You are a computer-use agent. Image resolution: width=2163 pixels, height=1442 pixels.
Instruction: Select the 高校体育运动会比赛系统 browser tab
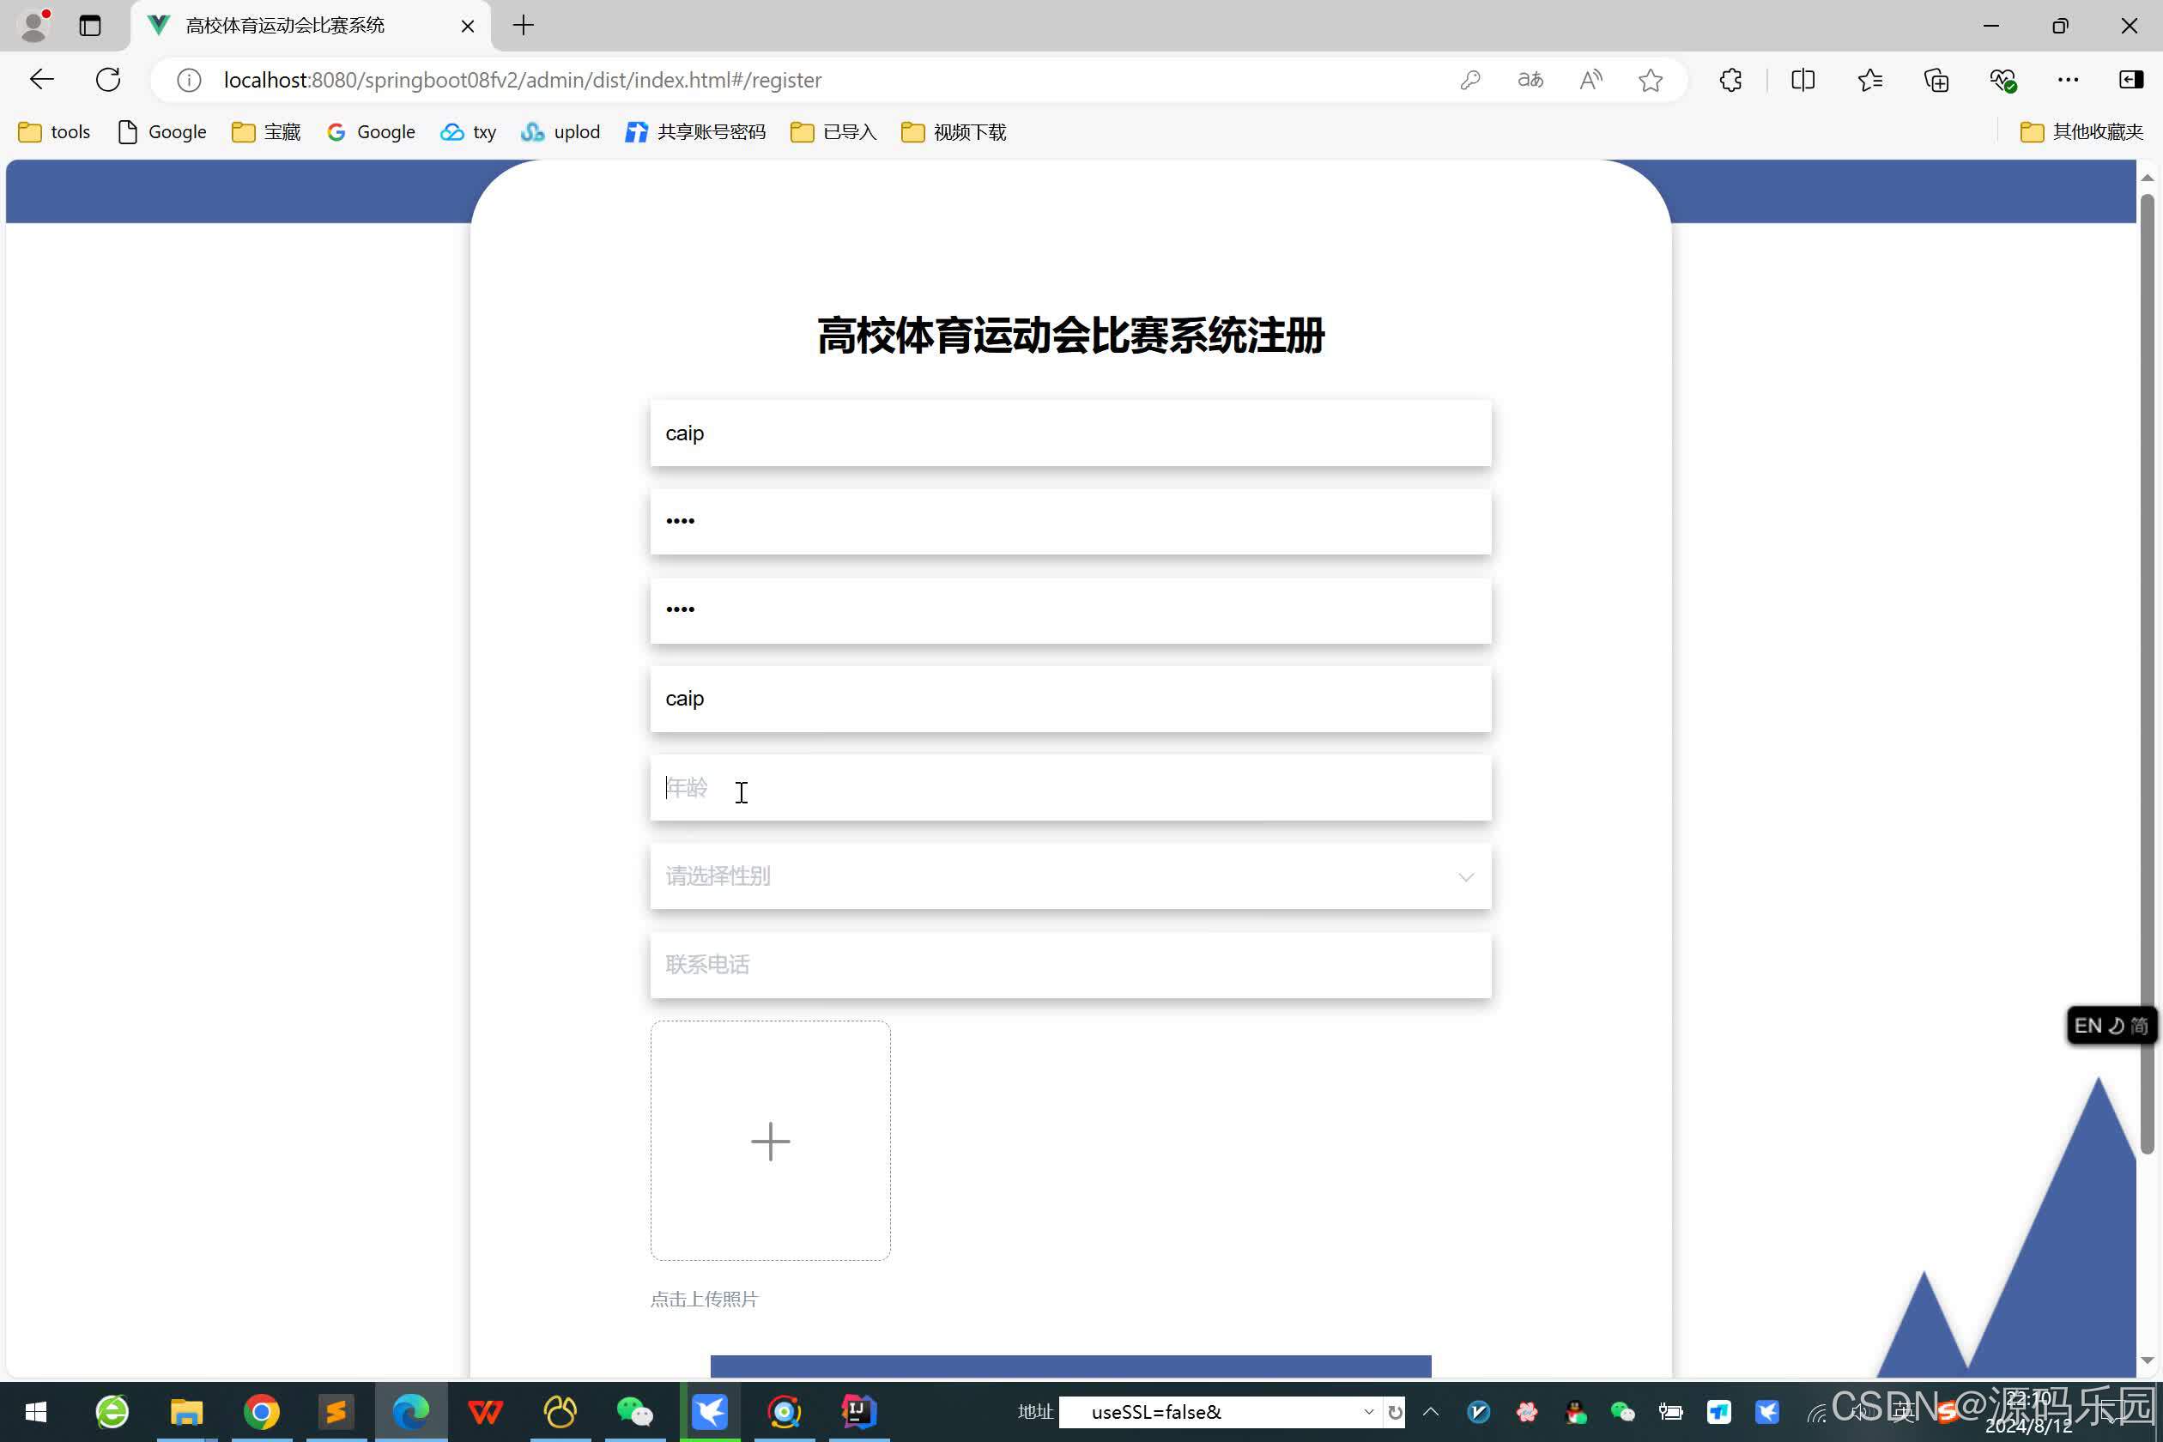(x=285, y=26)
